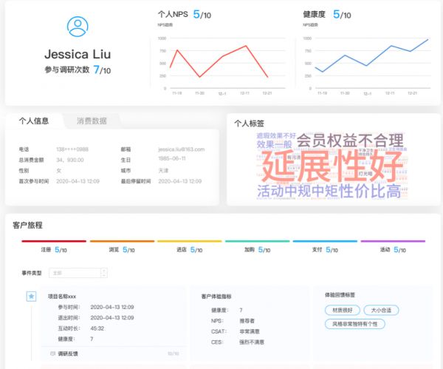Click the 风格非常独特有个性 tag
443x369 pixels.
[355, 324]
